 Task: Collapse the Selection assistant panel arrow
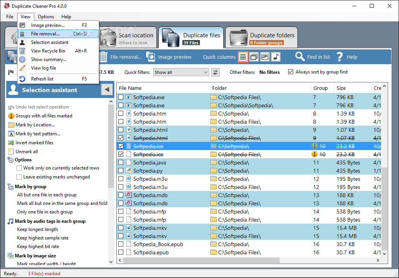(107, 89)
